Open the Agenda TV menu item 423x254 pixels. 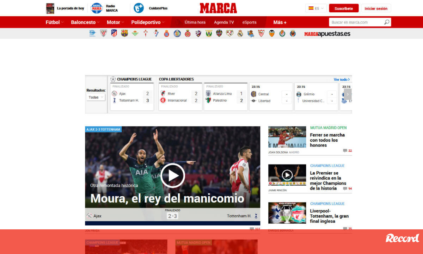pos(224,22)
